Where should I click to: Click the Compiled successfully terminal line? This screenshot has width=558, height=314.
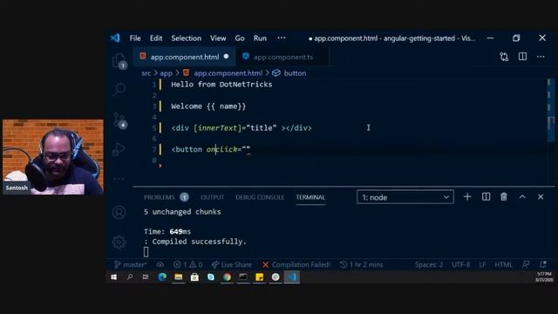point(195,242)
